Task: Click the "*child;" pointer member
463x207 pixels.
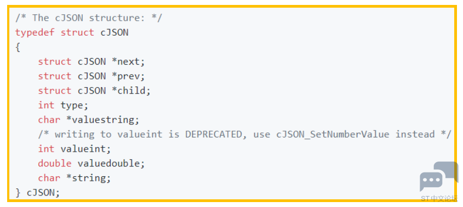Action: (131, 90)
